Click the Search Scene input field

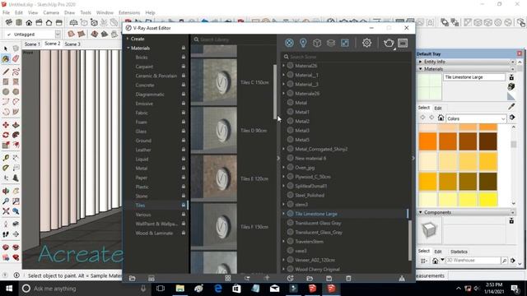346,57
